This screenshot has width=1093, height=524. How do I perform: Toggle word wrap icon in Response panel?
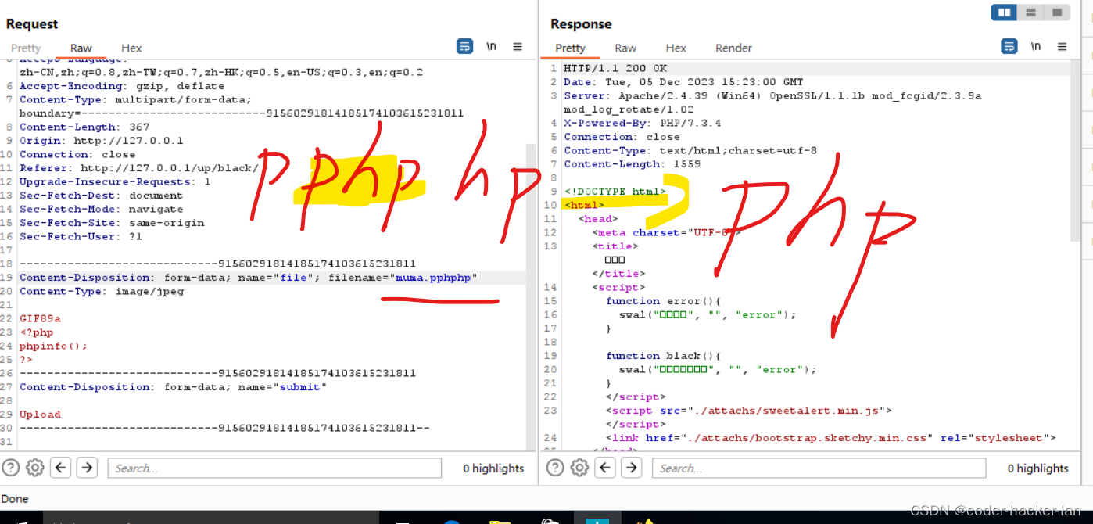click(1009, 47)
